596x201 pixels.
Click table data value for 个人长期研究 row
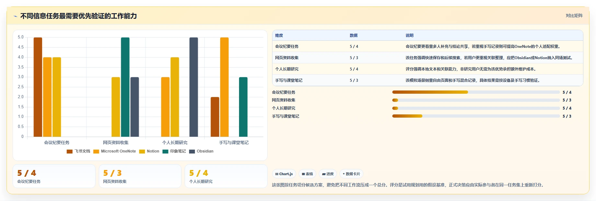tap(354, 69)
